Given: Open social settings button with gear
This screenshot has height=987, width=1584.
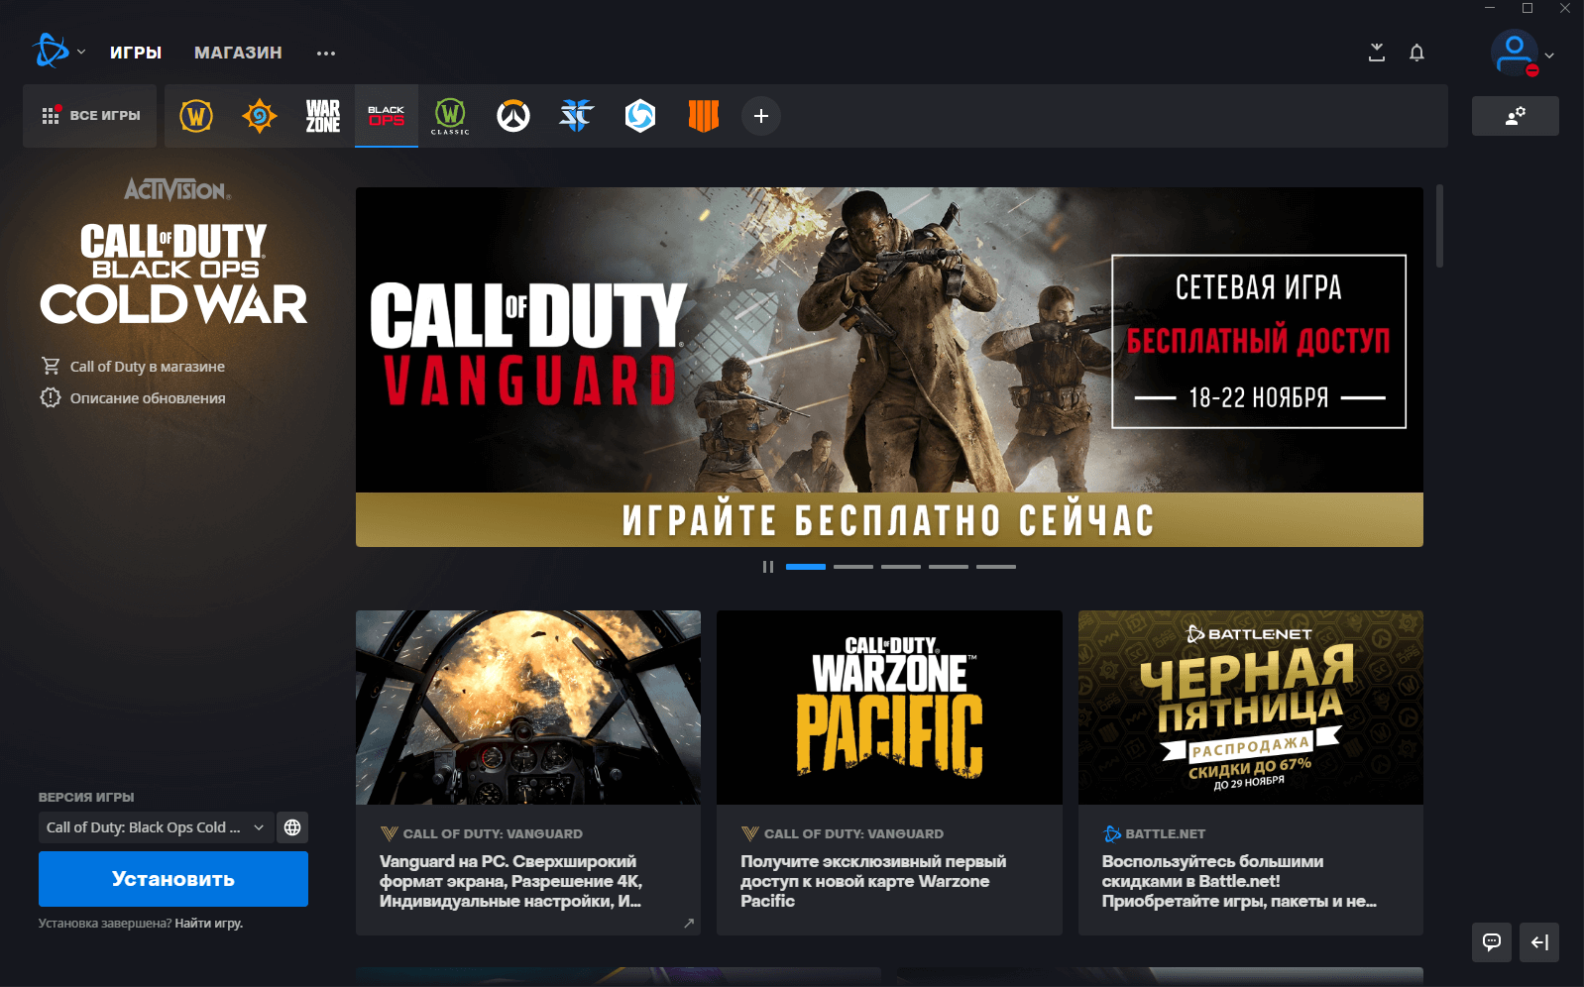Looking at the screenshot, I should click(x=1516, y=116).
